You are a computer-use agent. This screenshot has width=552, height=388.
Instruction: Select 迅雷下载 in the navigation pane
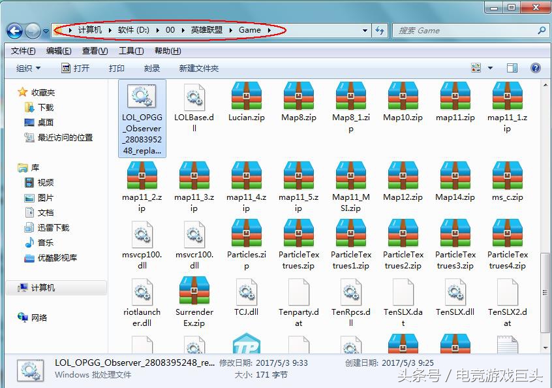[53, 227]
